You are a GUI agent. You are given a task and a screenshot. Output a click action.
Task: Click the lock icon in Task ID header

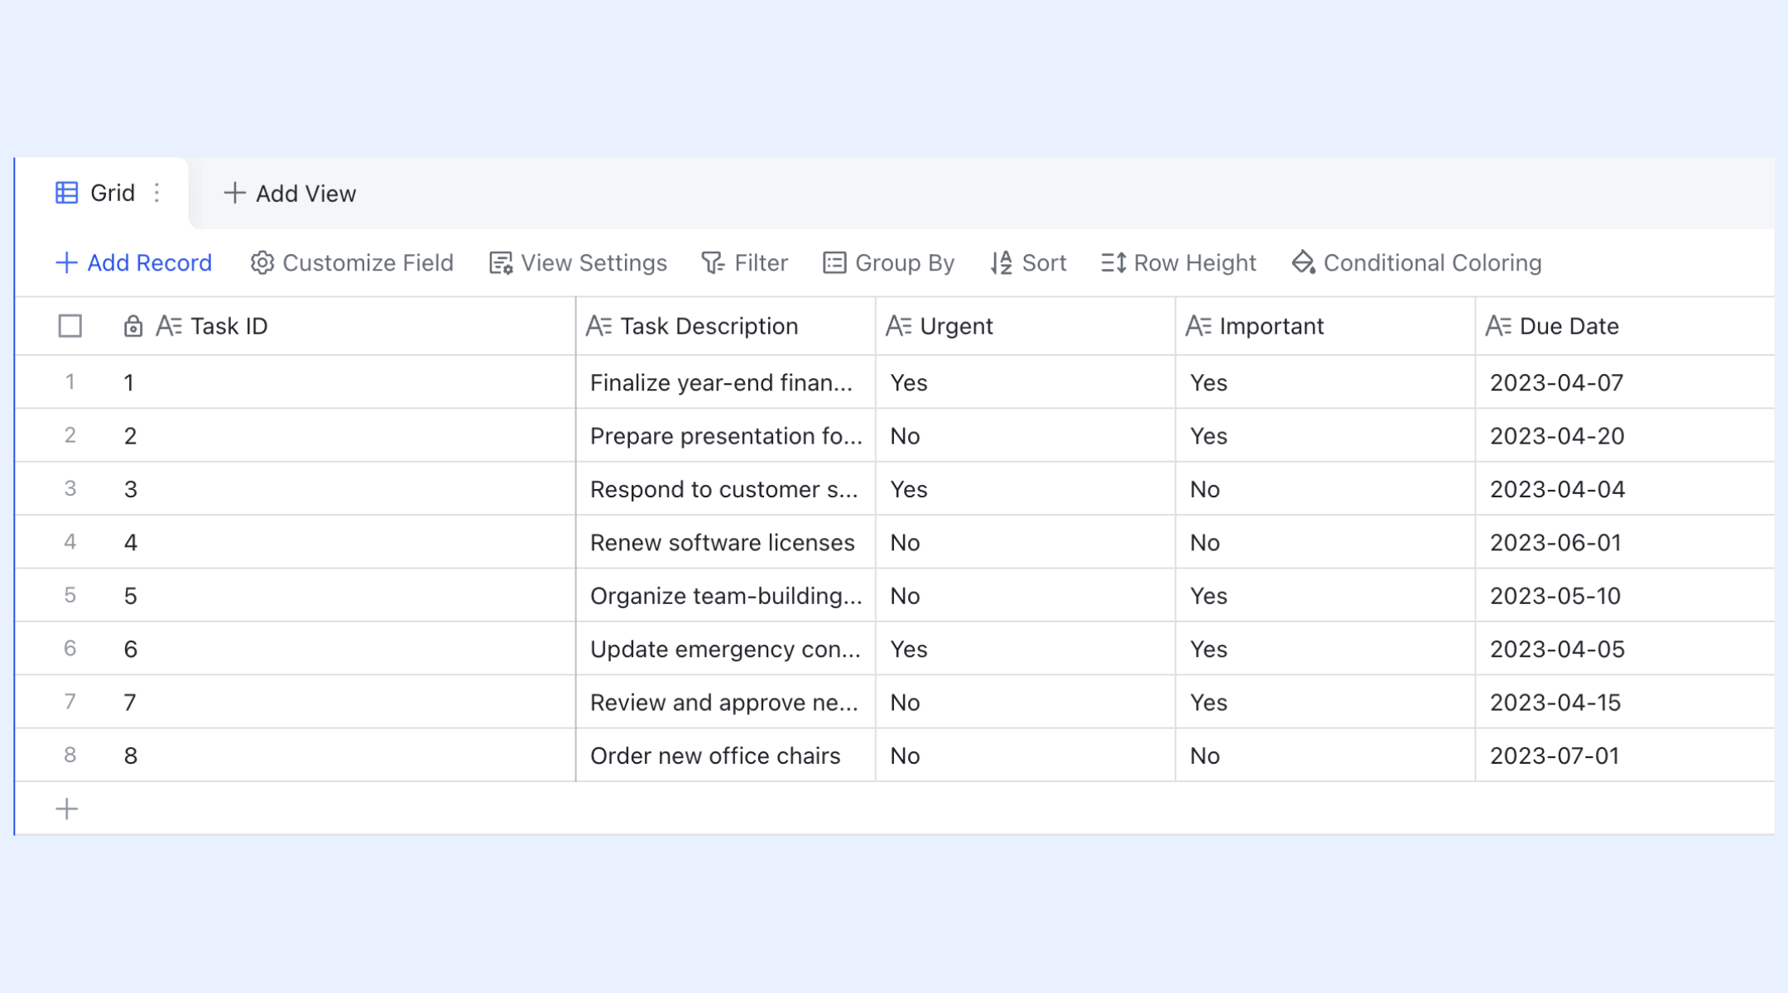pyautogui.click(x=132, y=326)
